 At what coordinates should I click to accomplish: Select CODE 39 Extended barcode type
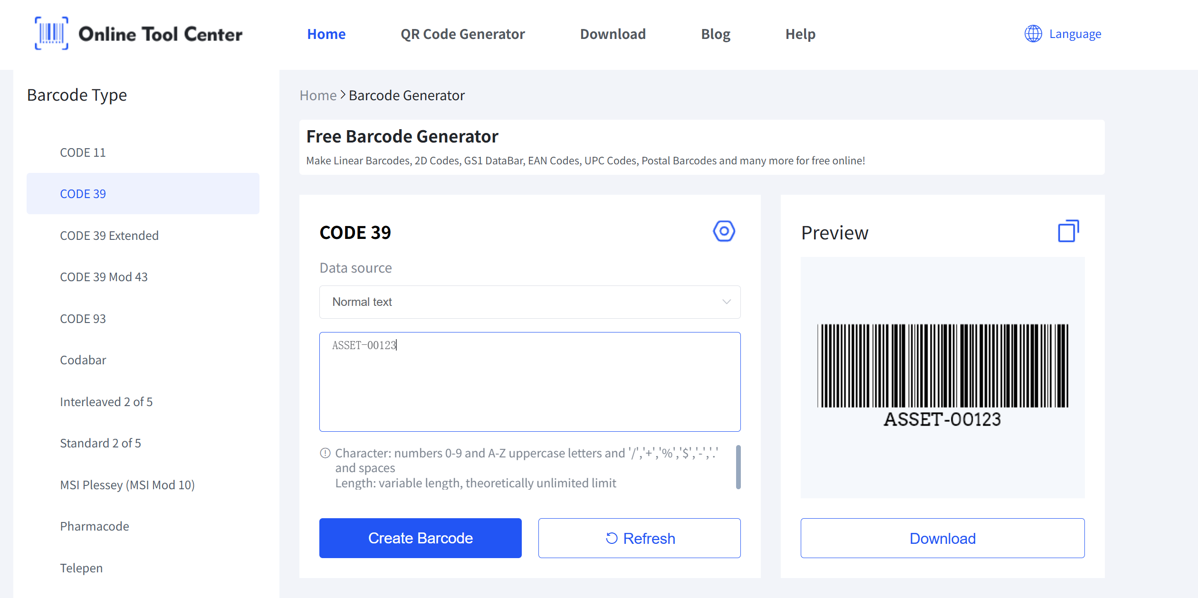(x=109, y=236)
